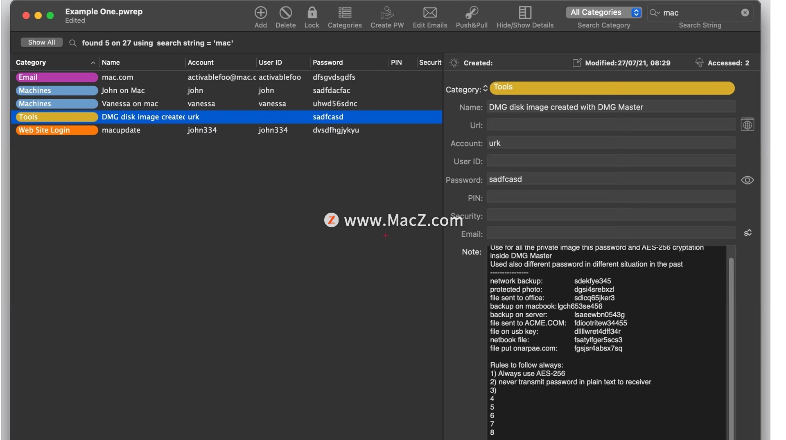This screenshot has width=786, height=440.
Task: Open the Categories toolbar icon
Action: point(345,13)
